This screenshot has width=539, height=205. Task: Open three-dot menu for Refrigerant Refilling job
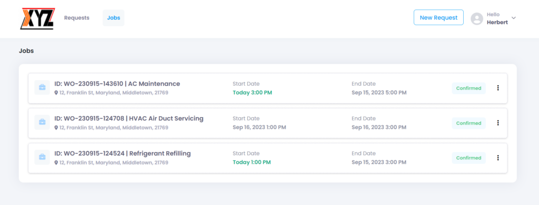498,158
